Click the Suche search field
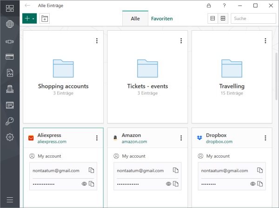279x208 pixels. point(253,18)
